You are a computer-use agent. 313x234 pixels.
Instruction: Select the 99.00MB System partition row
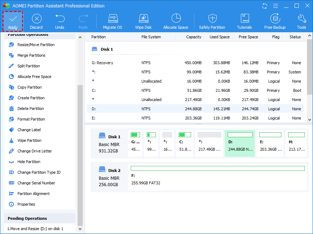[195, 72]
